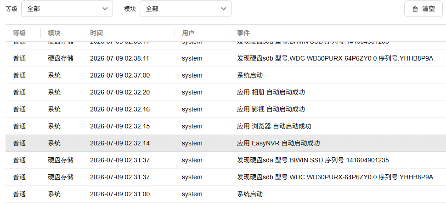Click the 清空 clear log button
Image resolution: width=446 pixels, height=205 pixels.
tap(423, 9)
